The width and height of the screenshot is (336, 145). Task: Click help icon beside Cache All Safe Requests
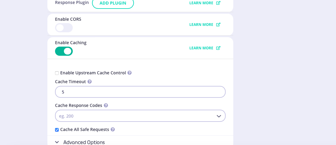coord(113,129)
